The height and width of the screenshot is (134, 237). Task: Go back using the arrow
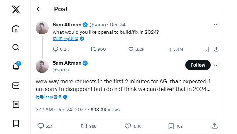point(39,9)
